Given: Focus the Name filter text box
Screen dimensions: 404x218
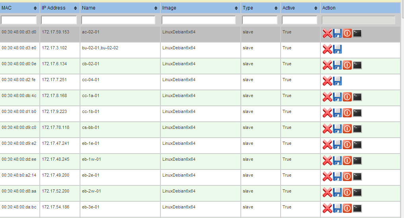Looking at the screenshot, I should click(x=118, y=20).
